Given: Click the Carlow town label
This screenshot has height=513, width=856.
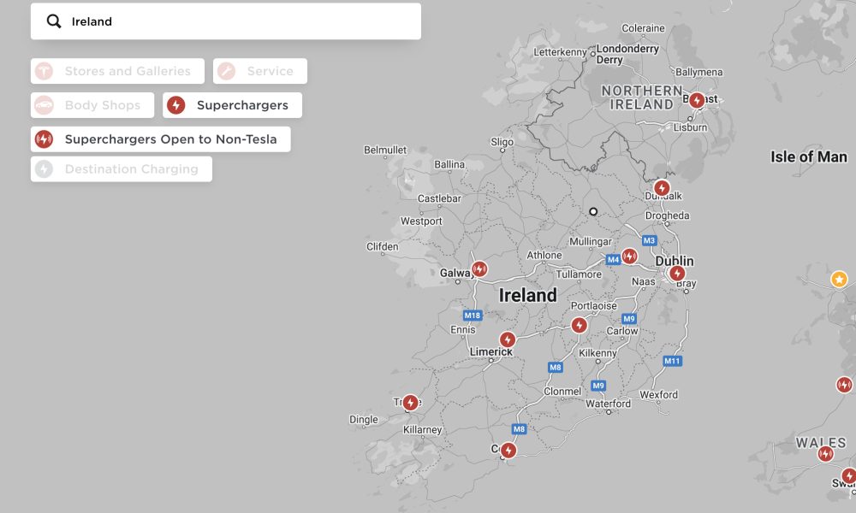Looking at the screenshot, I should tap(621, 331).
